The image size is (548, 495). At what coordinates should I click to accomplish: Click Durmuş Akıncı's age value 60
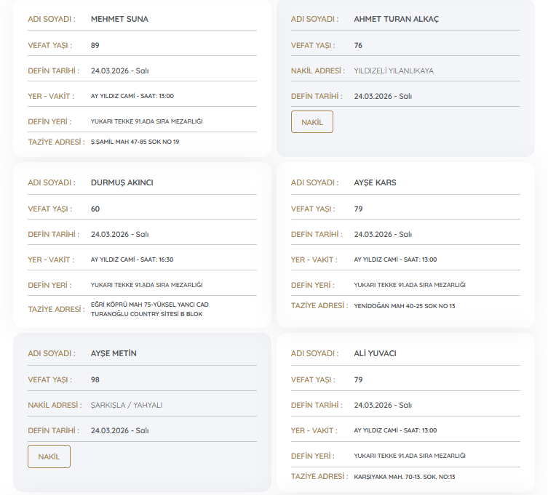pyautogui.click(x=95, y=209)
